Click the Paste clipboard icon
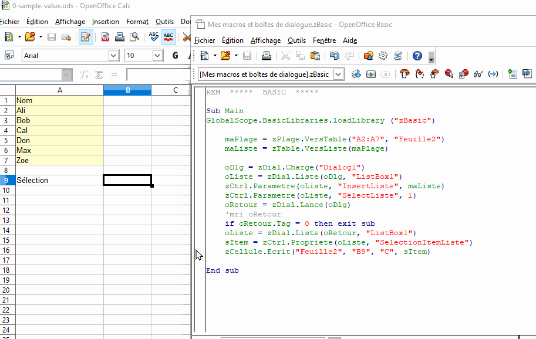 click(315, 56)
